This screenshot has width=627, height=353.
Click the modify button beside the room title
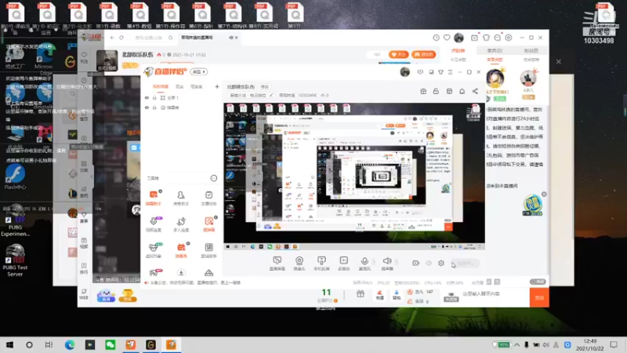pos(265,86)
